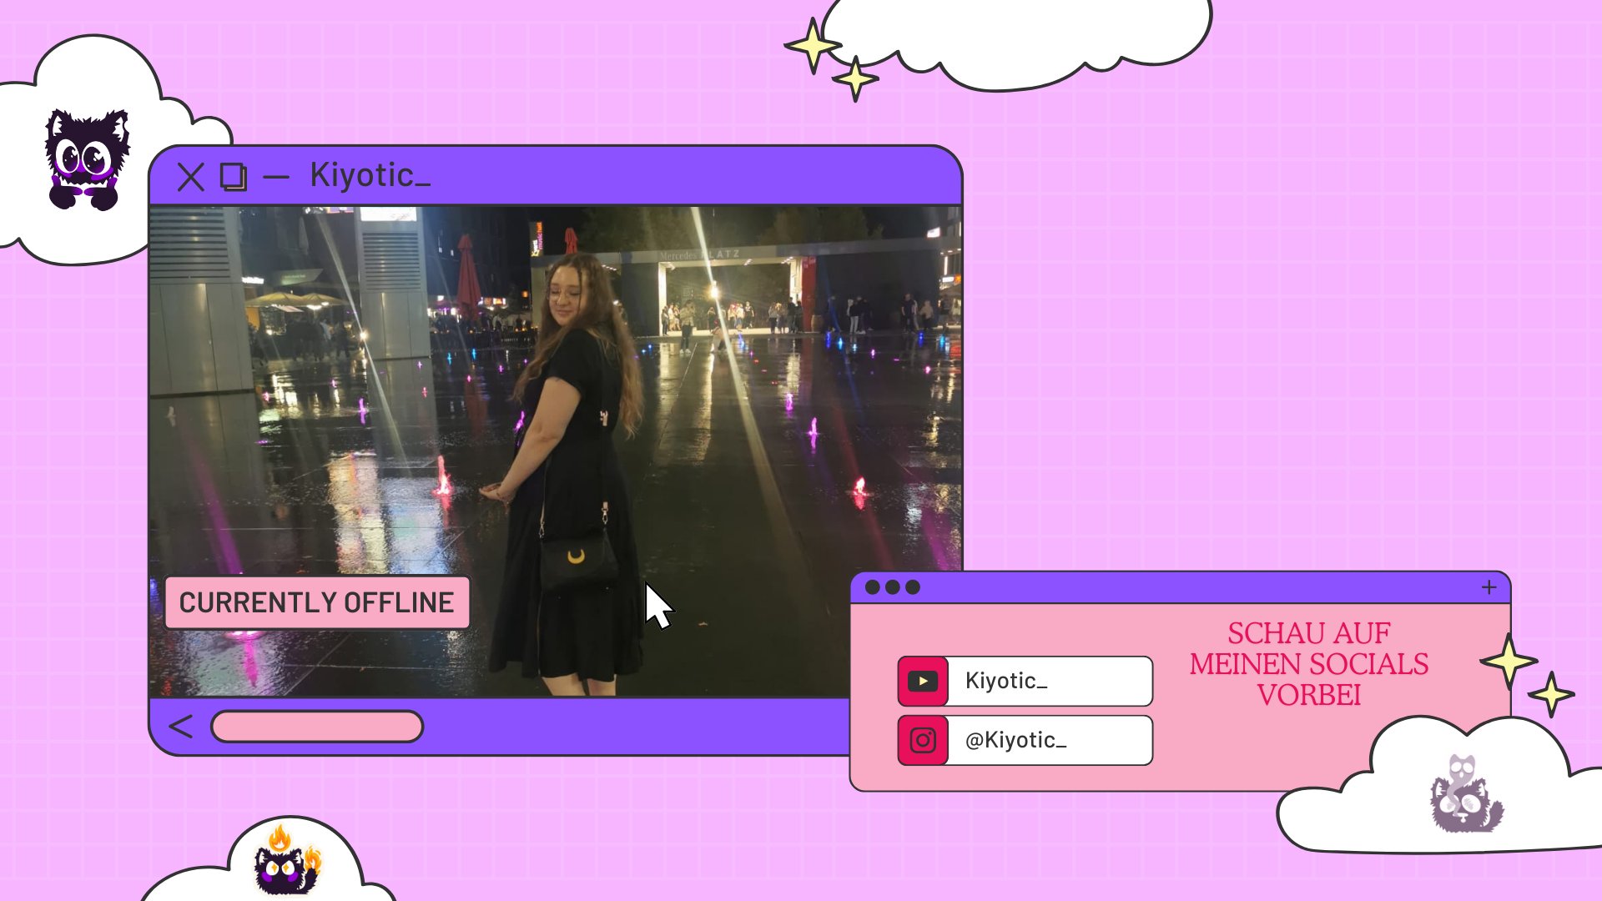Click the purple-eyed cat mascot in left cloud
Viewport: 1602px width, 901px height.
click(x=87, y=159)
